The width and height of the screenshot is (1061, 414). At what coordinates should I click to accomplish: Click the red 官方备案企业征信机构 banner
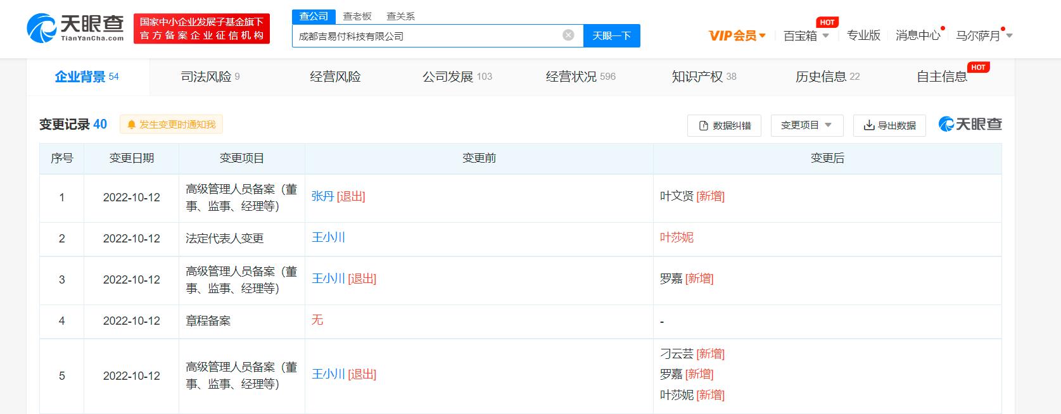[x=201, y=29]
